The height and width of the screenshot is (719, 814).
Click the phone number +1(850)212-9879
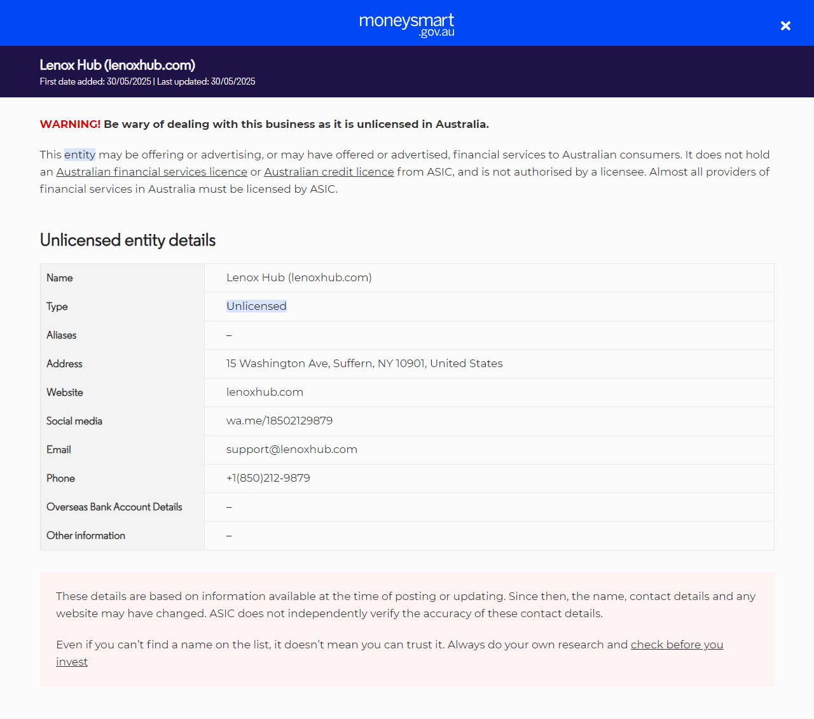(268, 478)
